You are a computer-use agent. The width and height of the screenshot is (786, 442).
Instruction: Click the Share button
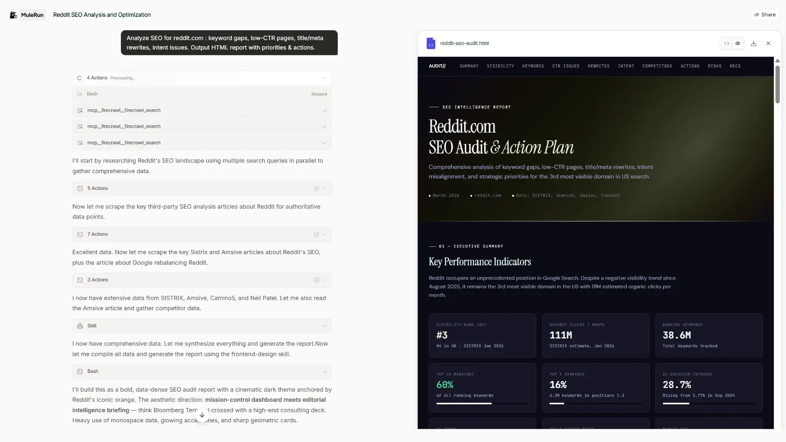(x=765, y=14)
